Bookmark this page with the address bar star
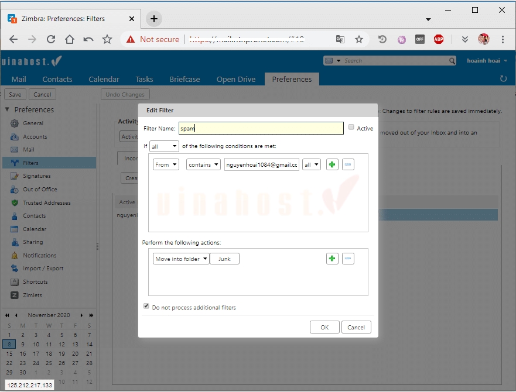 pyautogui.click(x=358, y=39)
